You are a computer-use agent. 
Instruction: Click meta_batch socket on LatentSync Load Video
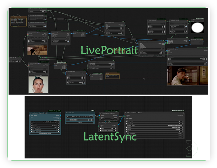click(x=30, y=115)
